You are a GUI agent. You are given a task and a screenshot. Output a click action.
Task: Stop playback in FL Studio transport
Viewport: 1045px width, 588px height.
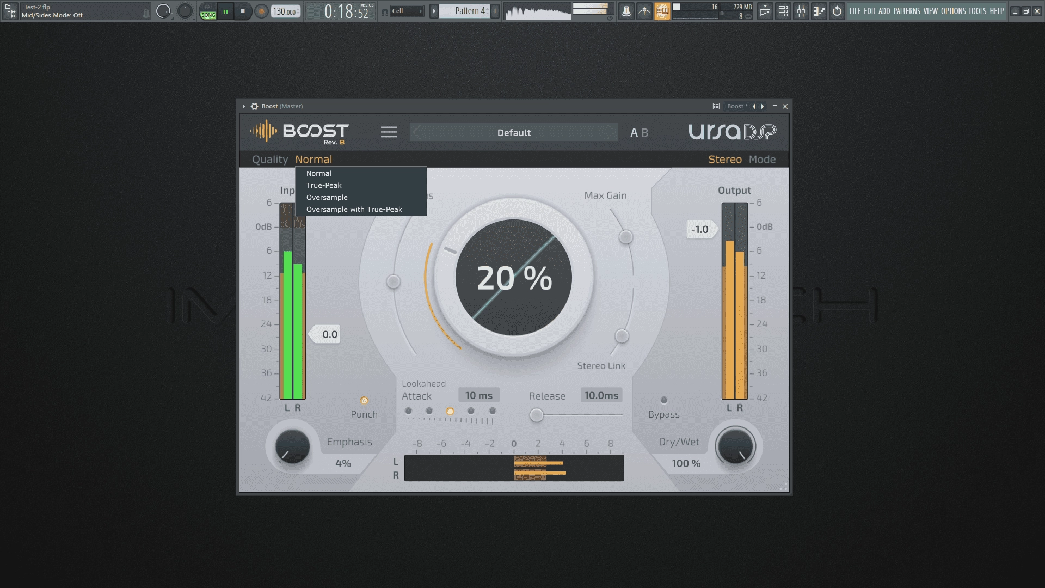pyautogui.click(x=243, y=11)
